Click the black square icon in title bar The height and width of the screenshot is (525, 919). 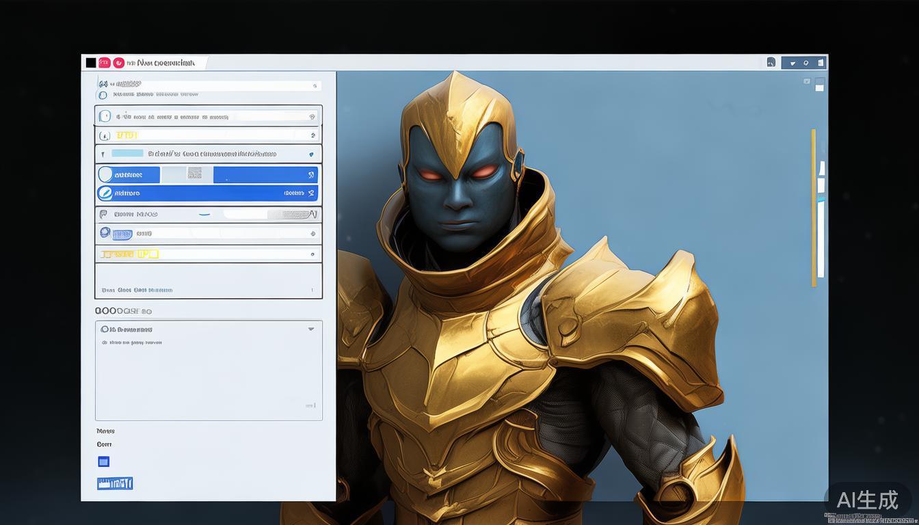(x=91, y=63)
